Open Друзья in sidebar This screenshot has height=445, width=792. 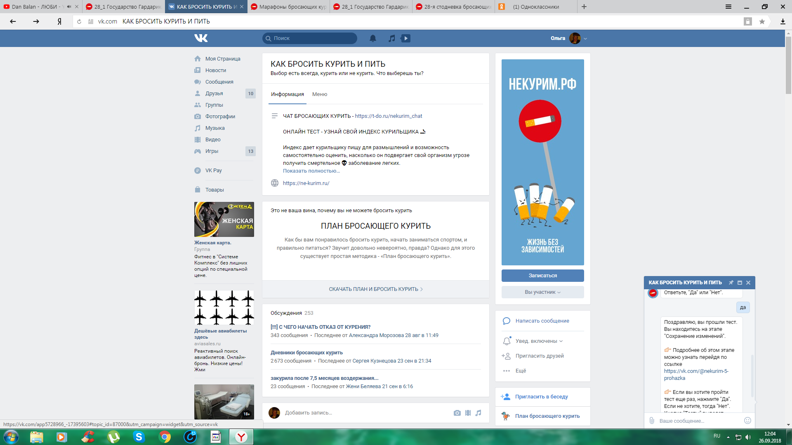click(x=214, y=94)
